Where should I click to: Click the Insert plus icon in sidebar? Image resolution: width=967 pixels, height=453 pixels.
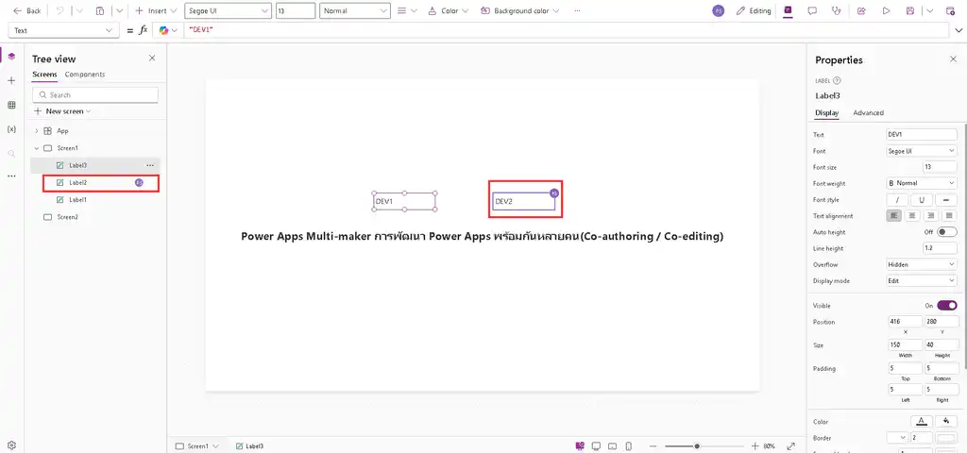[x=11, y=81]
